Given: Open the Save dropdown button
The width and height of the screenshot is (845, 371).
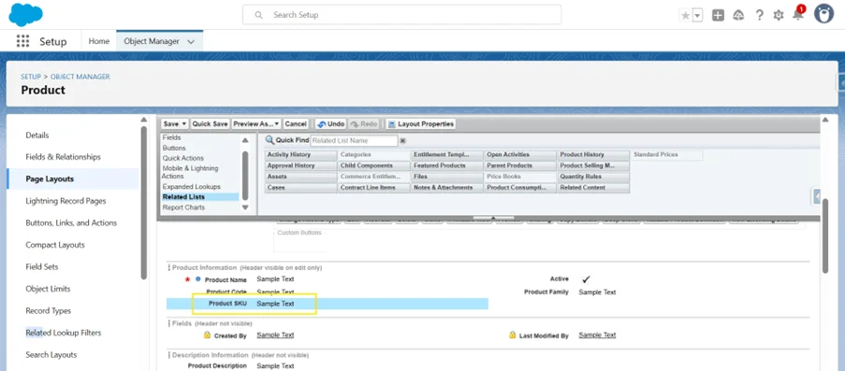Looking at the screenshot, I should click(x=175, y=124).
